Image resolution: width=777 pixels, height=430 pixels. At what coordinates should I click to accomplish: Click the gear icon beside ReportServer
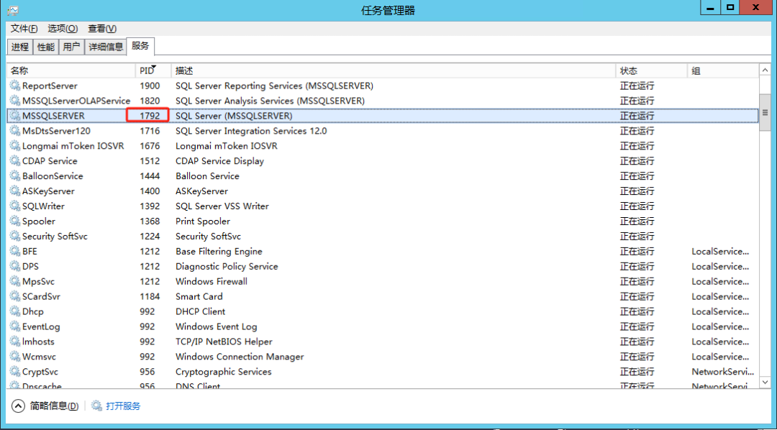(x=15, y=86)
